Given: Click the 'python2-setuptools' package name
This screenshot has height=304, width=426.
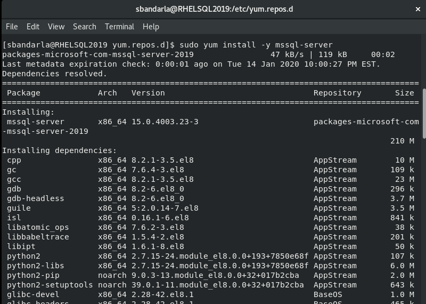Looking at the screenshot, I should pos(50,285).
